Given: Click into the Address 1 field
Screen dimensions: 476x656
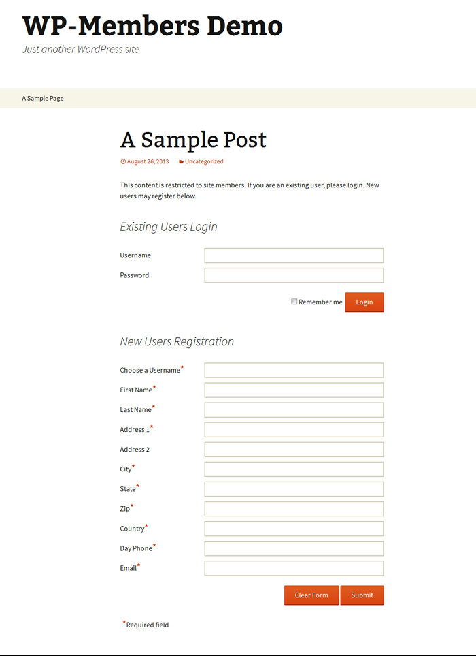Looking at the screenshot, I should coord(294,430).
